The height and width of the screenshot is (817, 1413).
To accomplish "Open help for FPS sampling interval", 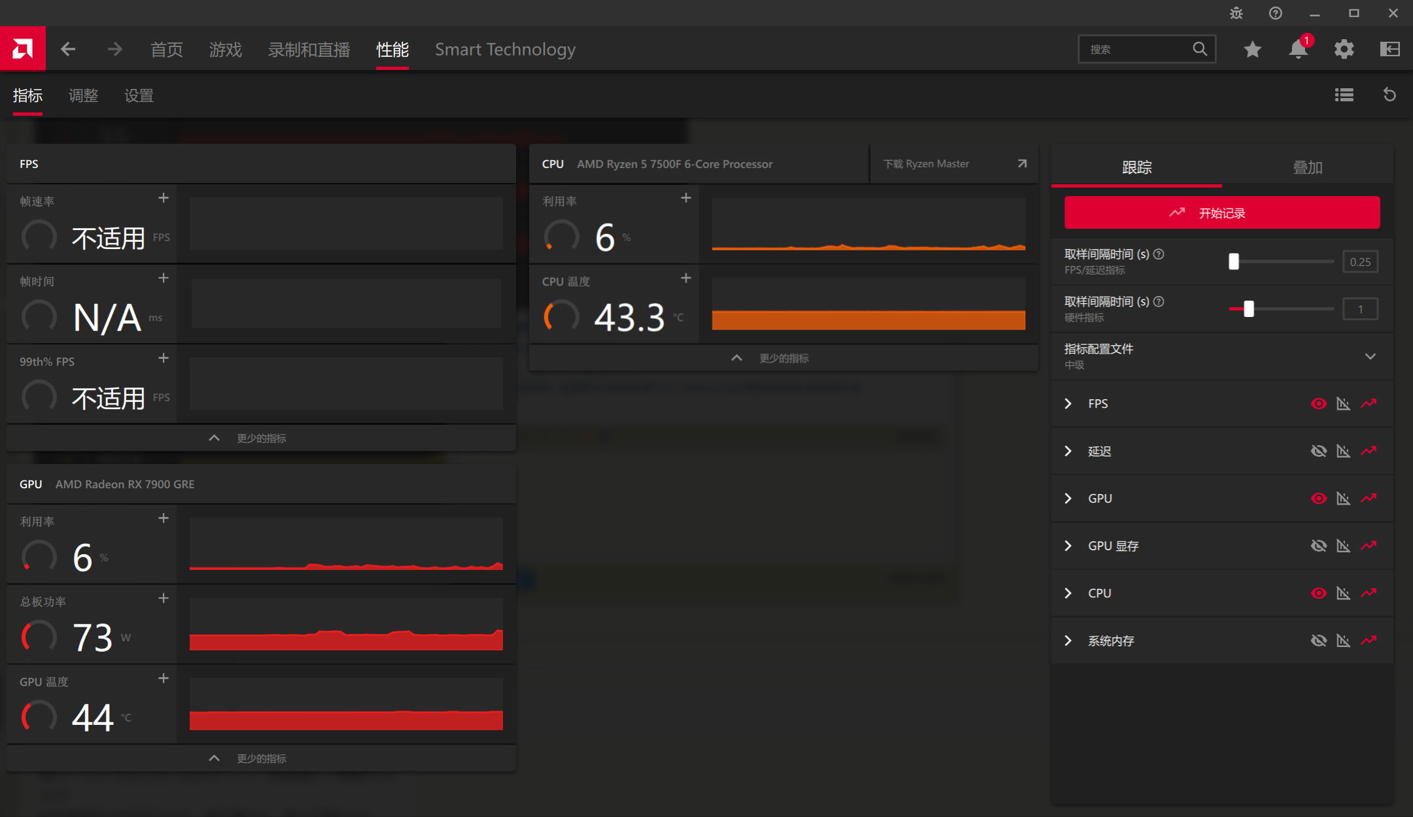I will (x=1159, y=254).
